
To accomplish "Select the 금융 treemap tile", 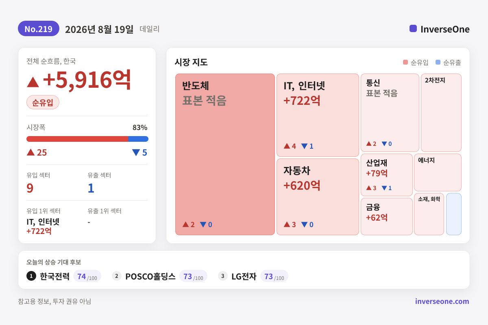I will 387,217.
